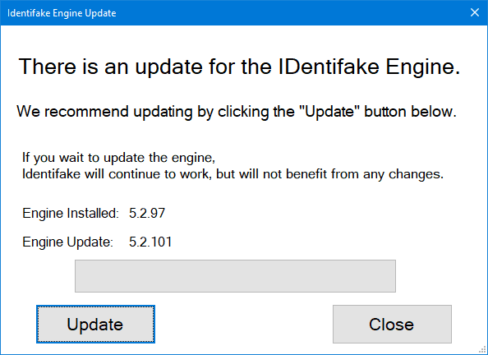Click the Engine Installed label
The width and height of the screenshot is (488, 355).
pyautogui.click(x=71, y=214)
